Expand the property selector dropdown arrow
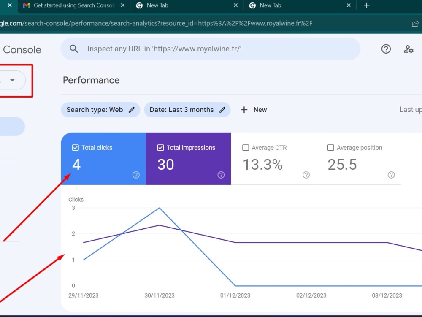The height and width of the screenshot is (317, 422). pyautogui.click(x=12, y=80)
